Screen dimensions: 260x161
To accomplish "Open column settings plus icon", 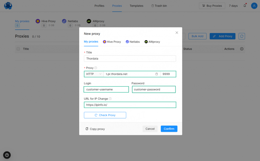I will pyautogui.click(x=242, y=49).
